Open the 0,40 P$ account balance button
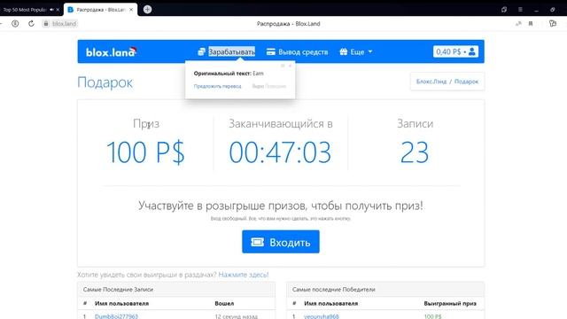The height and width of the screenshot is (319, 567). pos(455,51)
